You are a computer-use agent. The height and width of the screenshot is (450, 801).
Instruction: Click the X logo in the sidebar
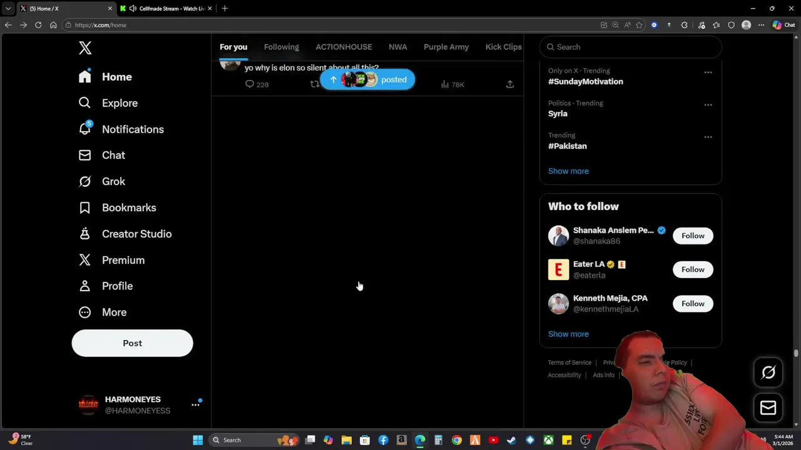tap(85, 48)
